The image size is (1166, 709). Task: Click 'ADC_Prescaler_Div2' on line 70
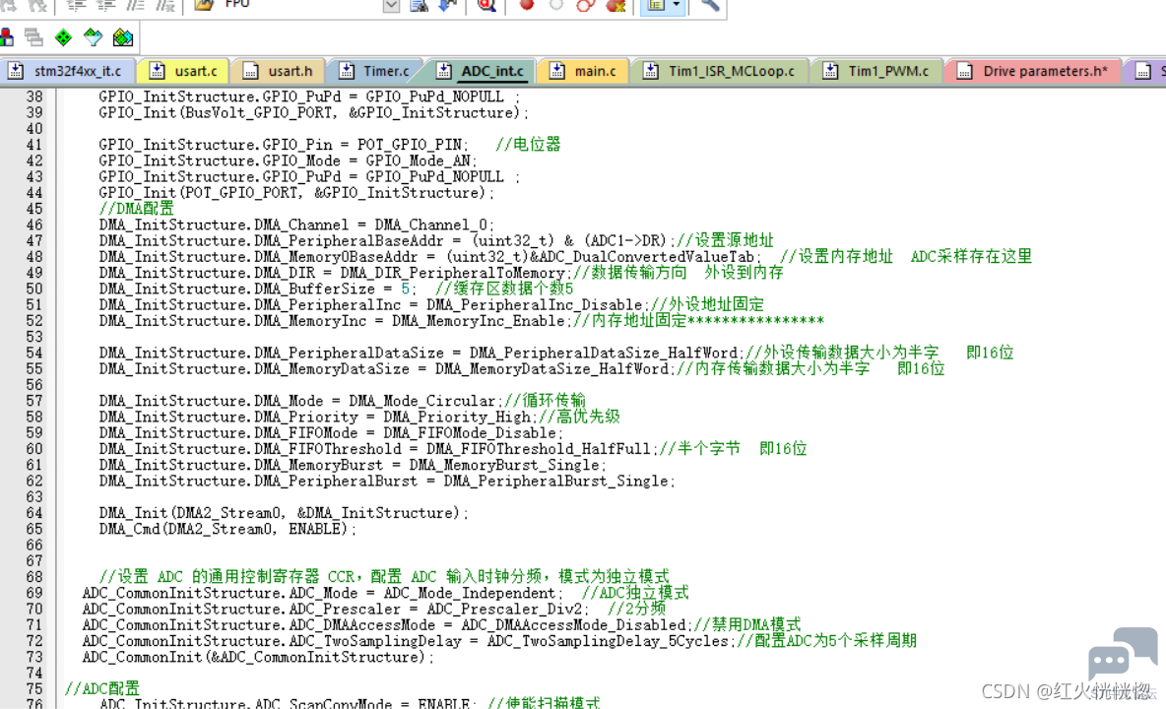click(x=504, y=610)
